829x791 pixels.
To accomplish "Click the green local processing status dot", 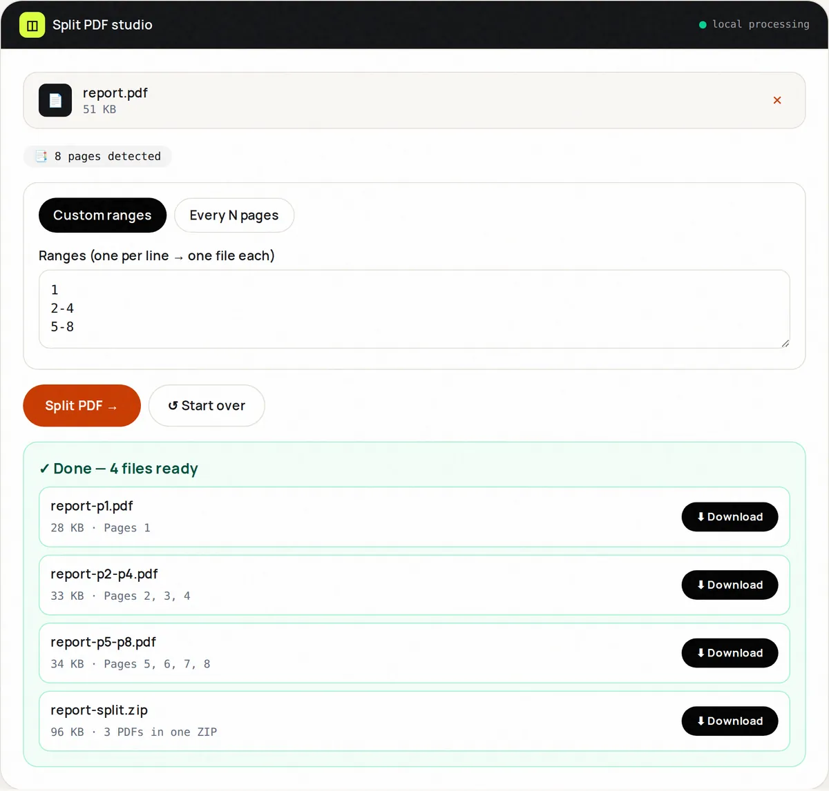I will tap(703, 25).
